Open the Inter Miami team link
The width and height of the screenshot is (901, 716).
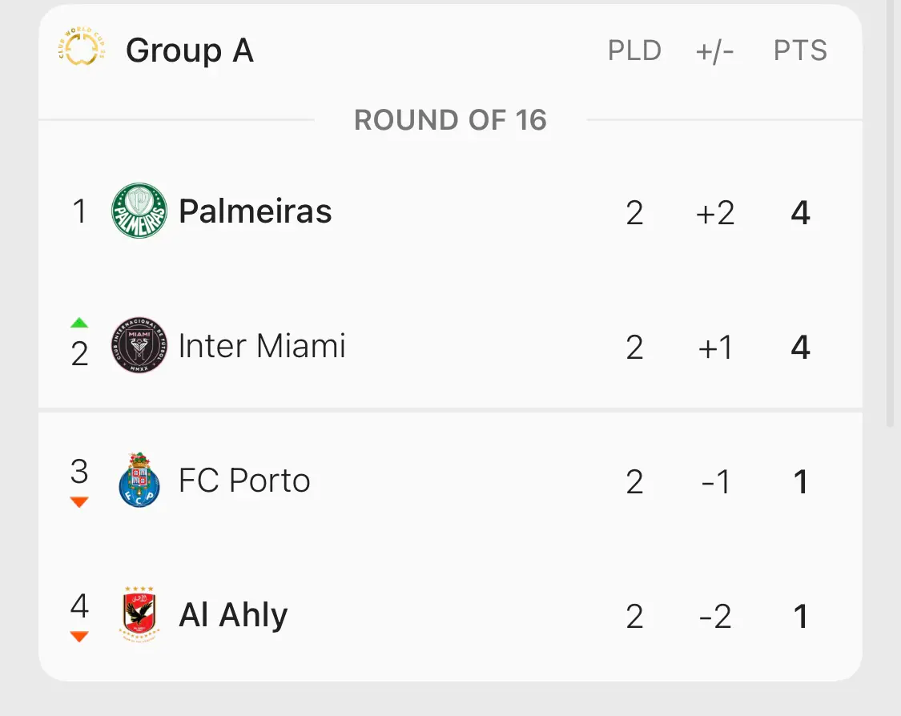[x=262, y=345]
